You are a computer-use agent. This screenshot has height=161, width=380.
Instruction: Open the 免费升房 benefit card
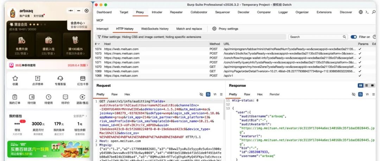click(22, 45)
